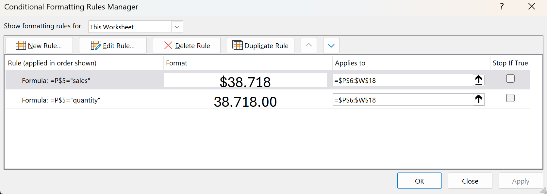This screenshot has width=547, height=194.
Task: Click the Applies to field for sales rule
Action: 403,80
